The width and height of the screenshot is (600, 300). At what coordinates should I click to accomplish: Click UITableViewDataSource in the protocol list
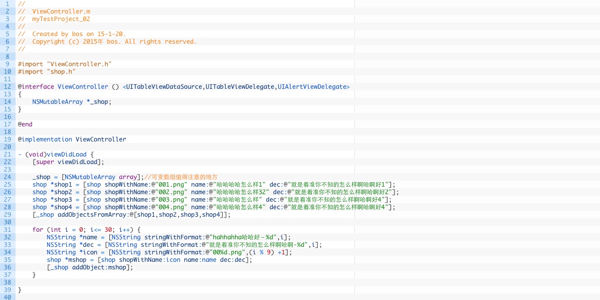click(x=164, y=87)
